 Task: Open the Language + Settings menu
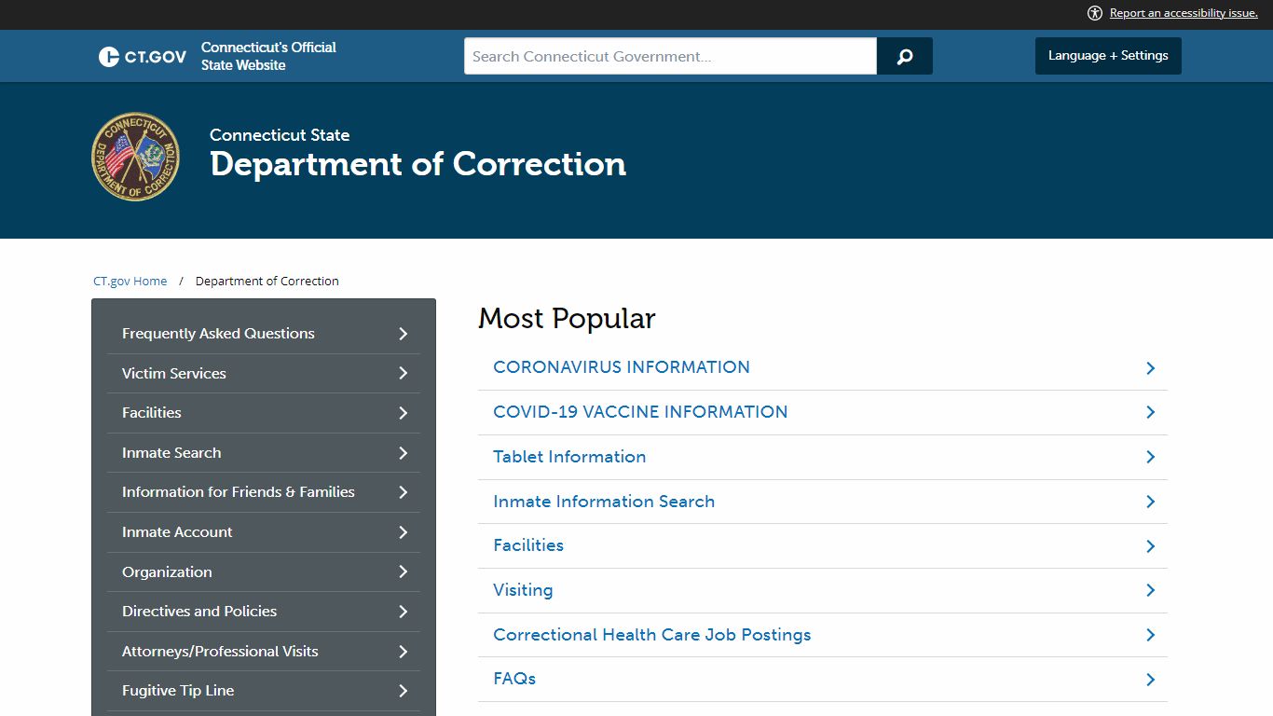click(x=1108, y=56)
